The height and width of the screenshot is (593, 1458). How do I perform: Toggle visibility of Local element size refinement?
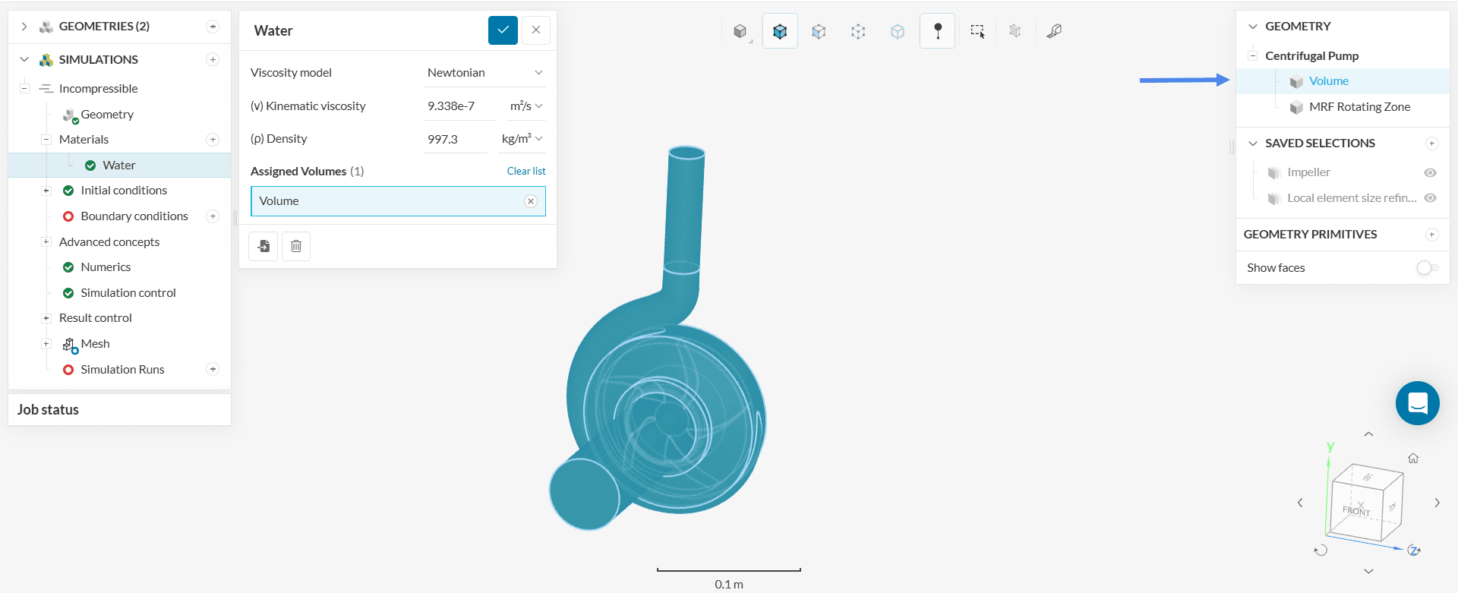1430,198
